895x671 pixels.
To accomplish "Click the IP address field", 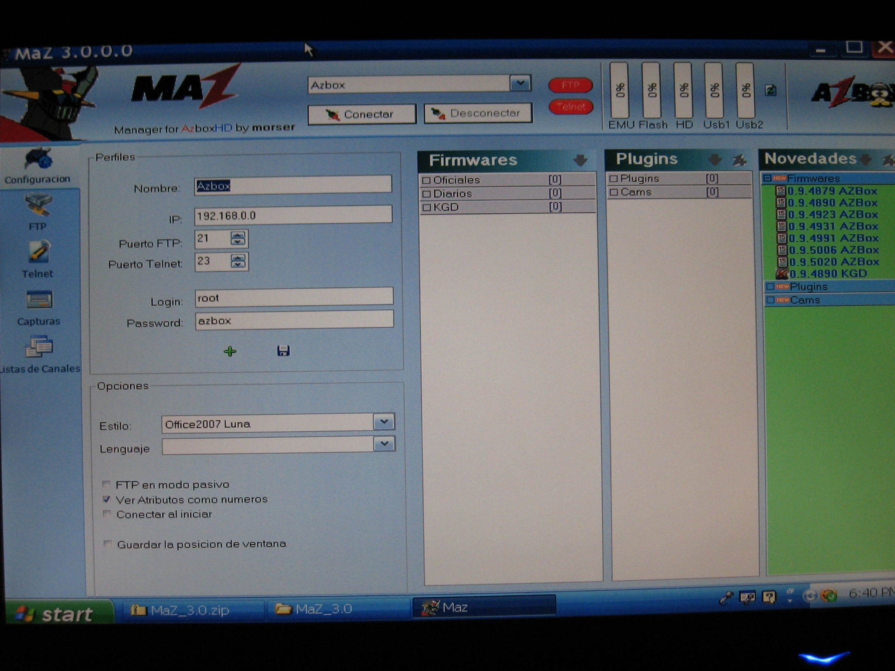I will 293,215.
